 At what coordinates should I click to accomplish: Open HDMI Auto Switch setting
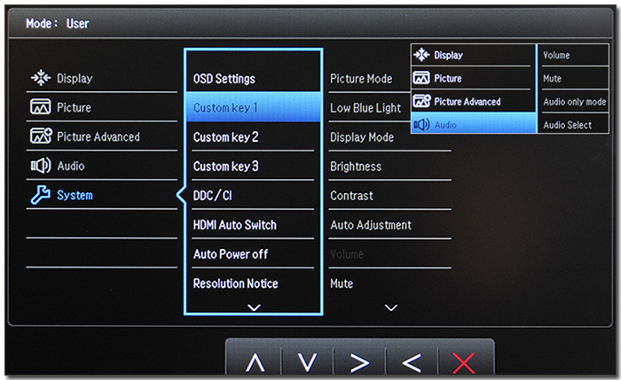[x=235, y=225]
